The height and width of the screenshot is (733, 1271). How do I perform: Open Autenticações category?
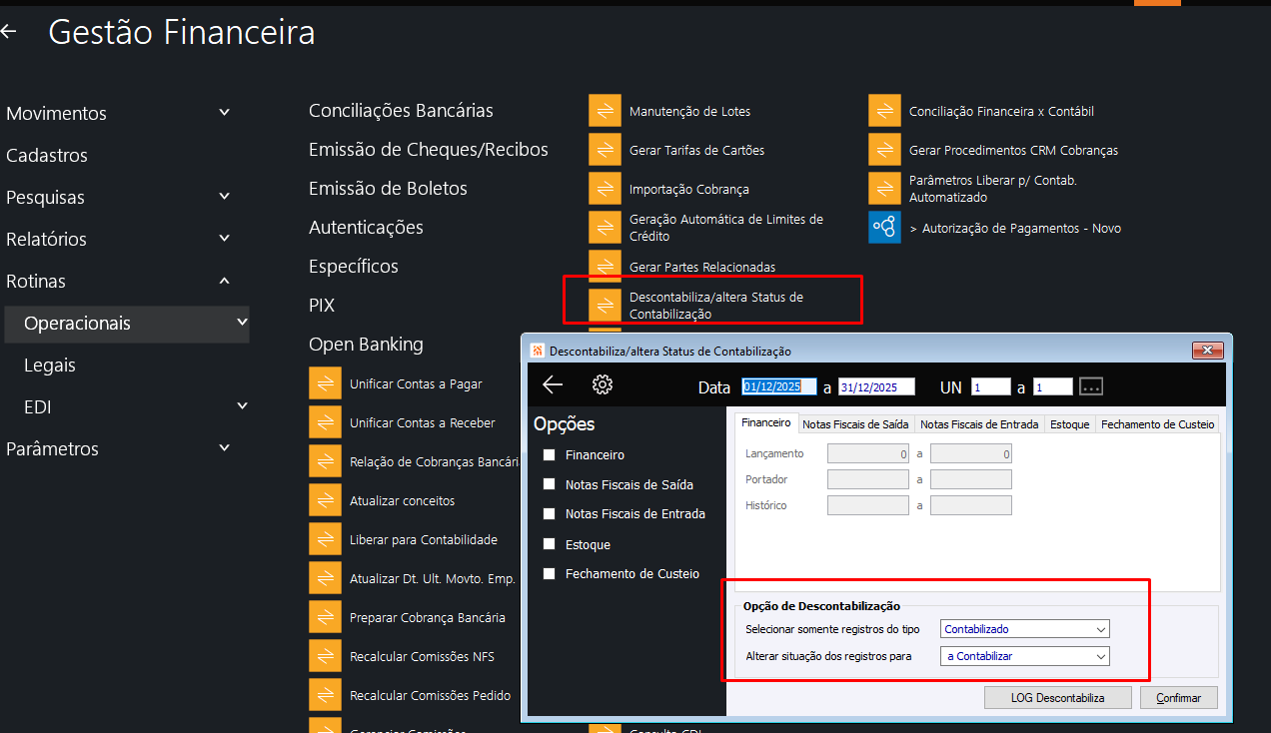click(x=366, y=227)
